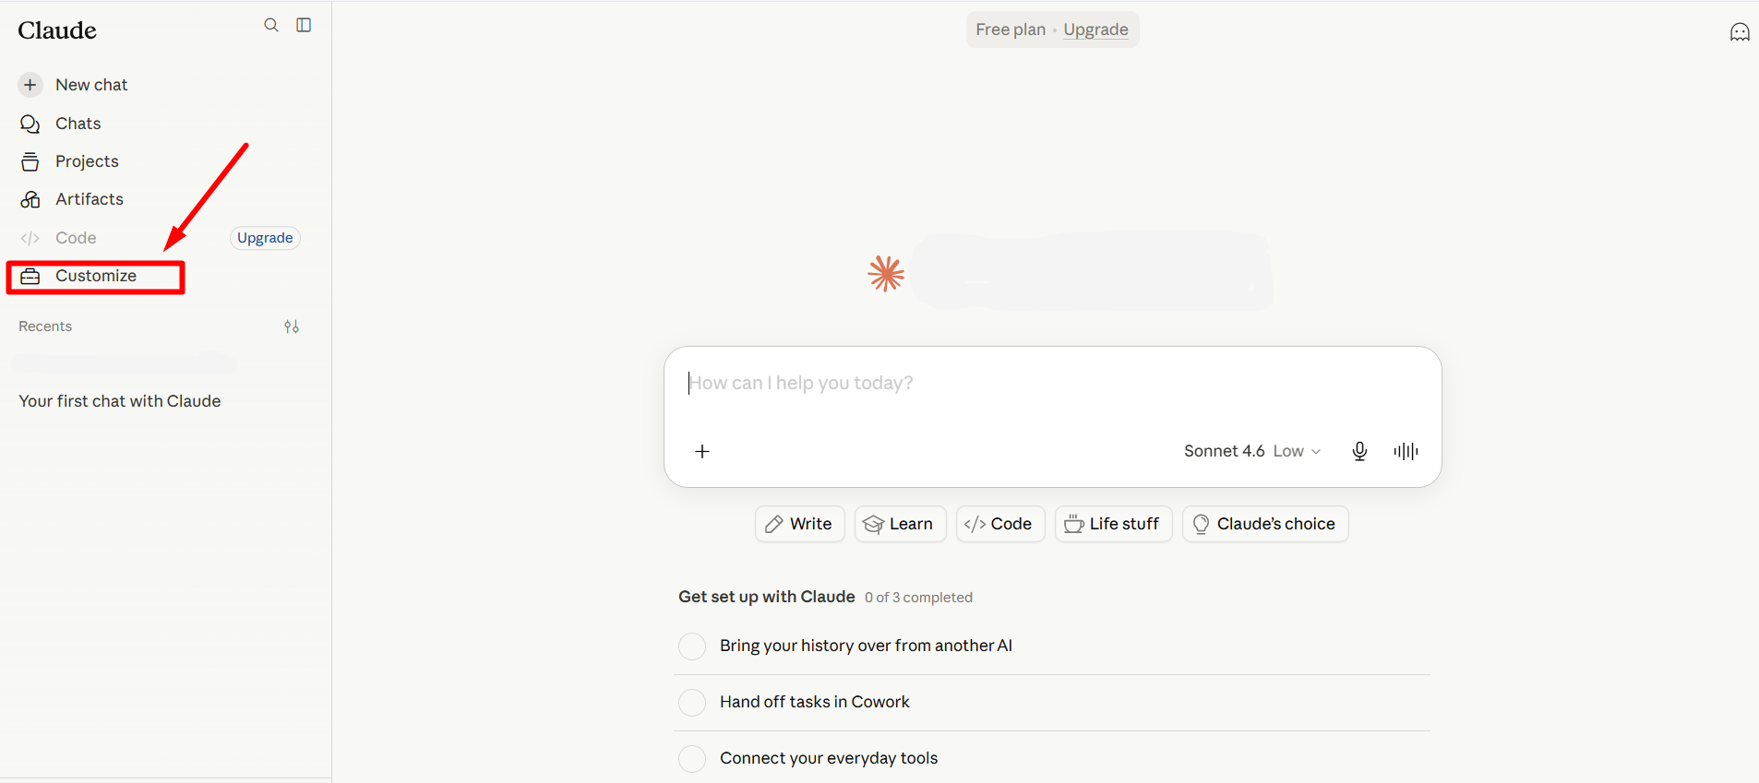Click the Customize toolbox icon
The image size is (1759, 783).
pos(30,276)
